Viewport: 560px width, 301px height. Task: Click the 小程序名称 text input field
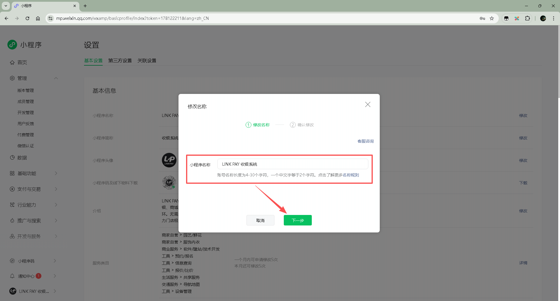pyautogui.click(x=293, y=164)
